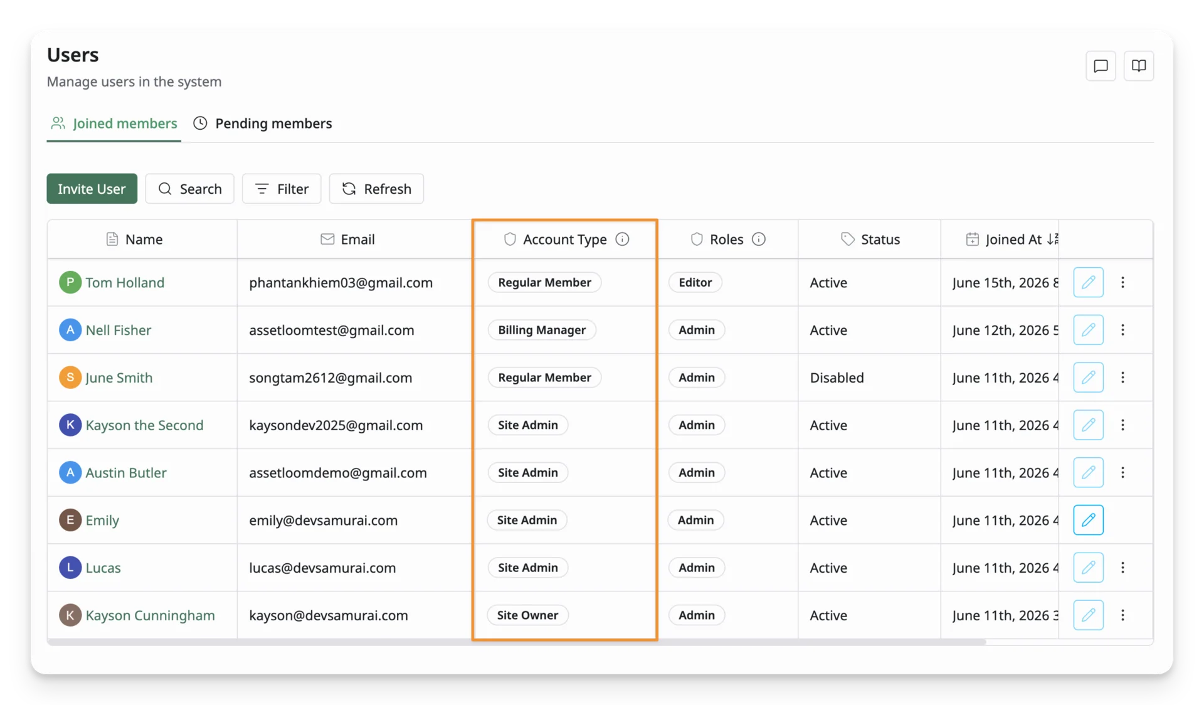The image size is (1204, 705).
Task: Click the June 15th, 2026 joined date
Action: click(x=1005, y=282)
